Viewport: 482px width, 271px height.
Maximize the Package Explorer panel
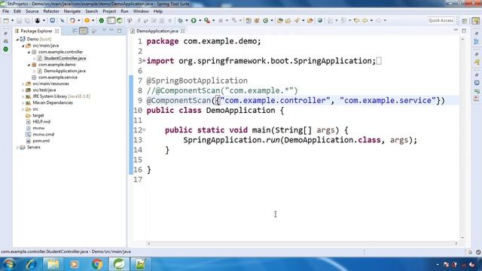click(119, 30)
